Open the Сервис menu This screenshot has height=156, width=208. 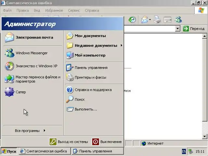74,10
